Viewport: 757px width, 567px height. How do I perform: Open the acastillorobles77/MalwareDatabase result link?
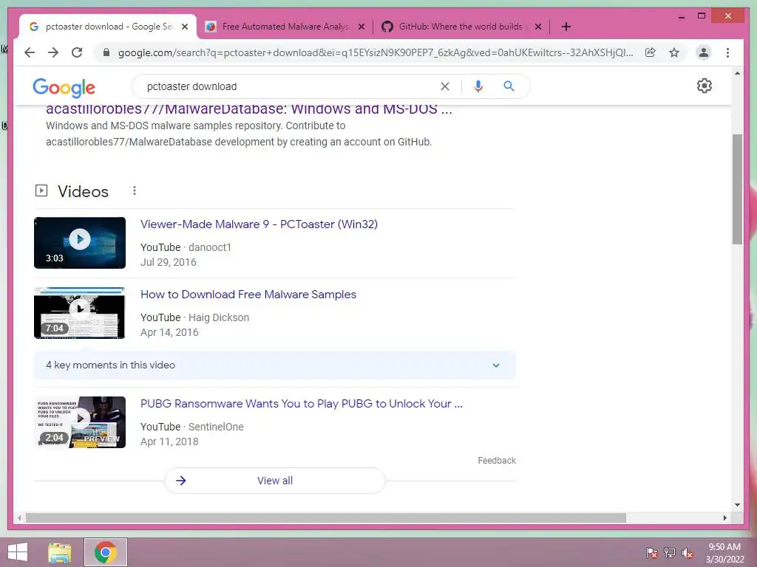[248, 109]
